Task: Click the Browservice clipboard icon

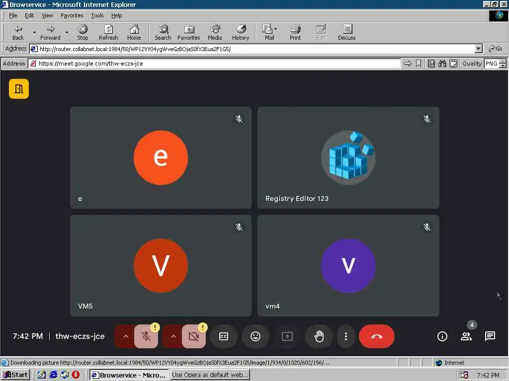Action: (453, 63)
